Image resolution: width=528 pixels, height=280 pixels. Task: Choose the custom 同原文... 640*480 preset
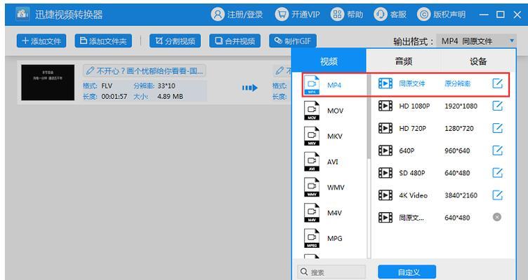click(x=440, y=218)
